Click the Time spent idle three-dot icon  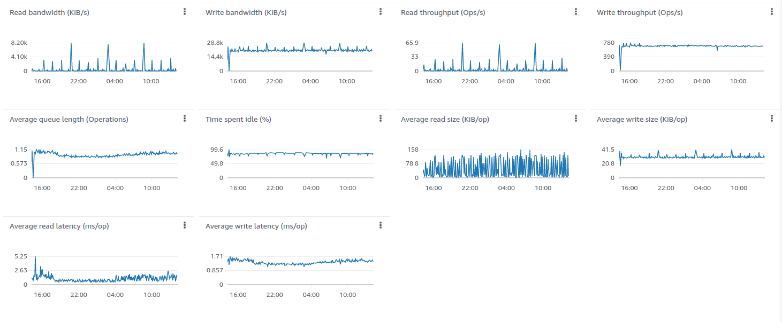tap(381, 119)
